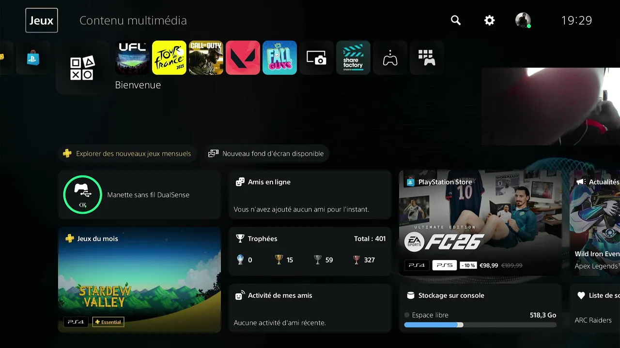Click the silver trophy icon showing 59
This screenshot has height=348, width=620.
(x=318, y=260)
